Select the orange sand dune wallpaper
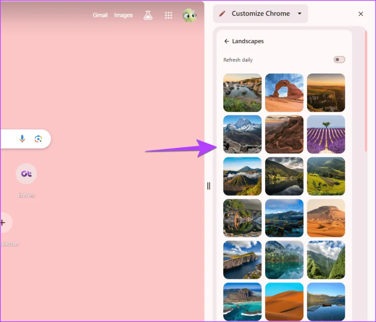Image resolution: width=376 pixels, height=322 pixels. (x=284, y=302)
